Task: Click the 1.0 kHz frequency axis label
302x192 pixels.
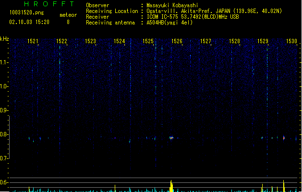Action: coord(4,86)
